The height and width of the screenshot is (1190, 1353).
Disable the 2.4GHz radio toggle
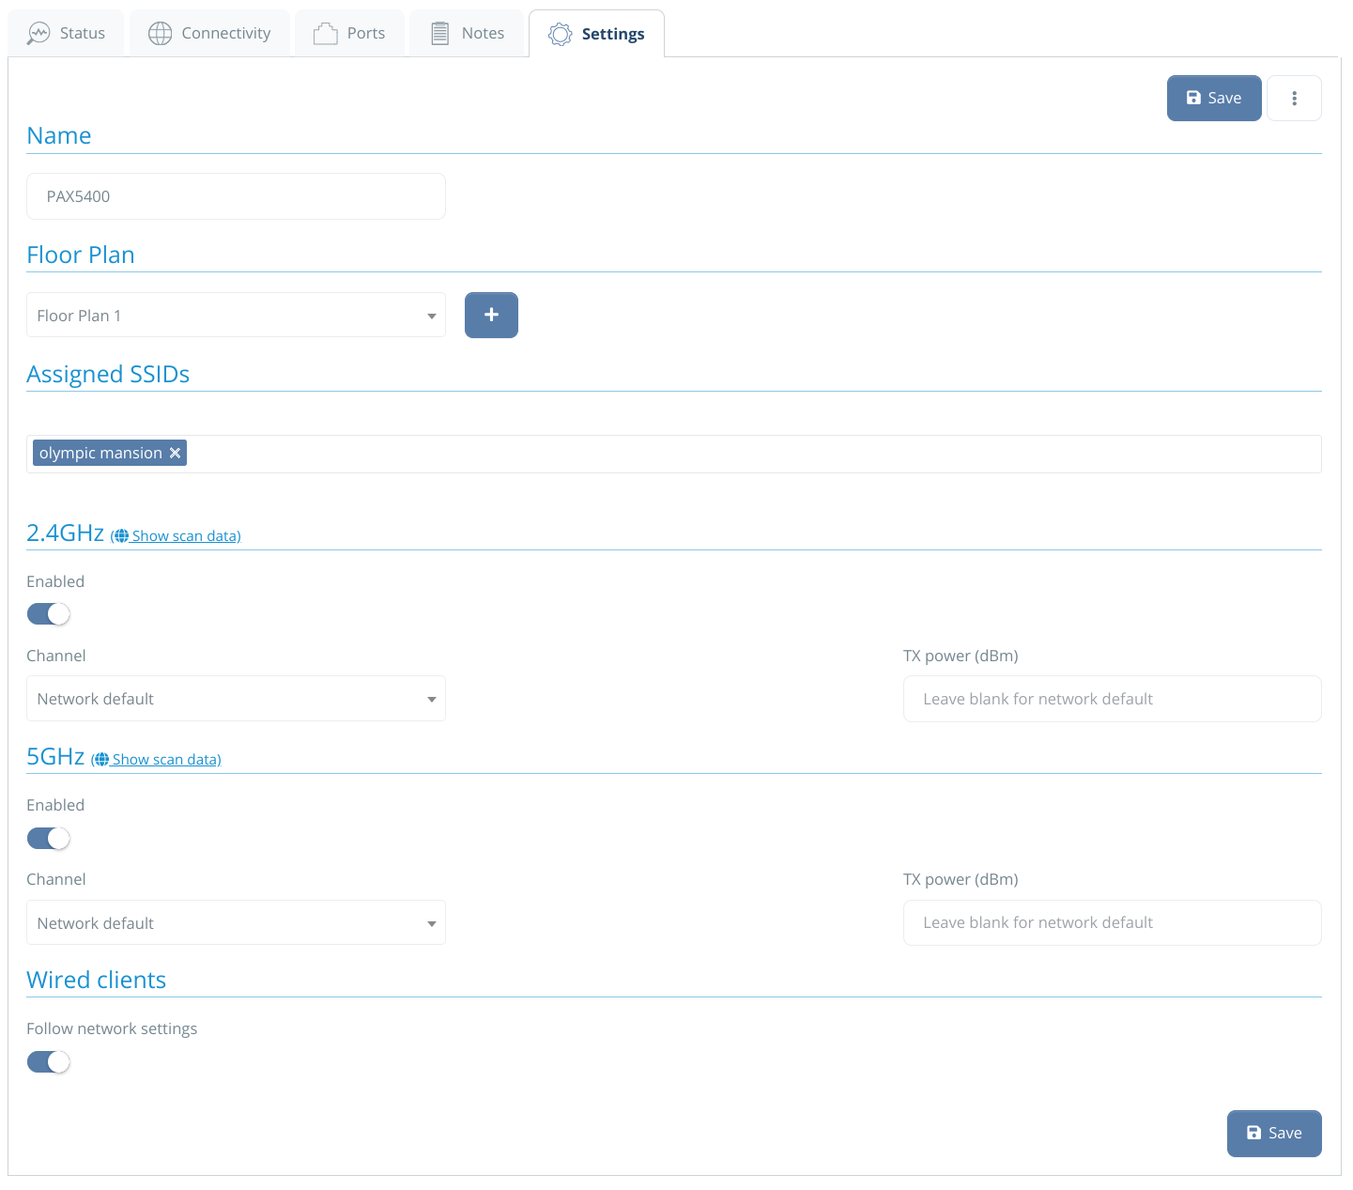click(x=48, y=613)
